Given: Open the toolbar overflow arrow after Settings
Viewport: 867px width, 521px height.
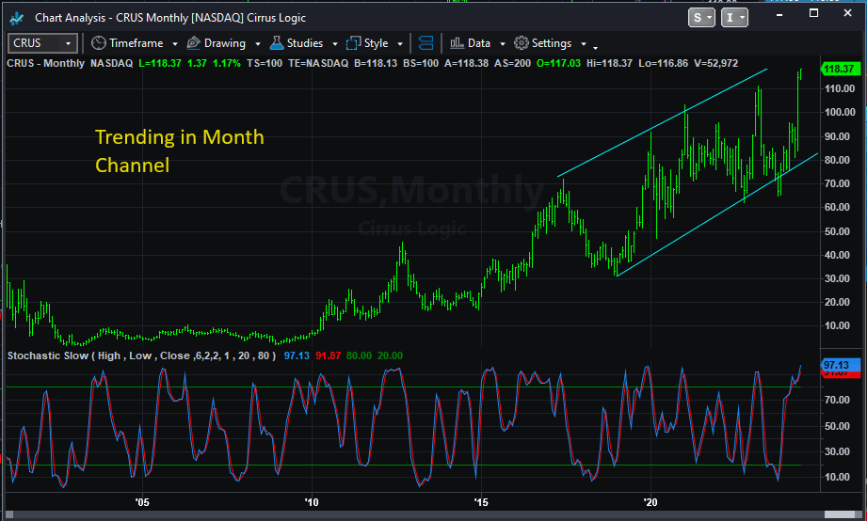Looking at the screenshot, I should (x=596, y=48).
